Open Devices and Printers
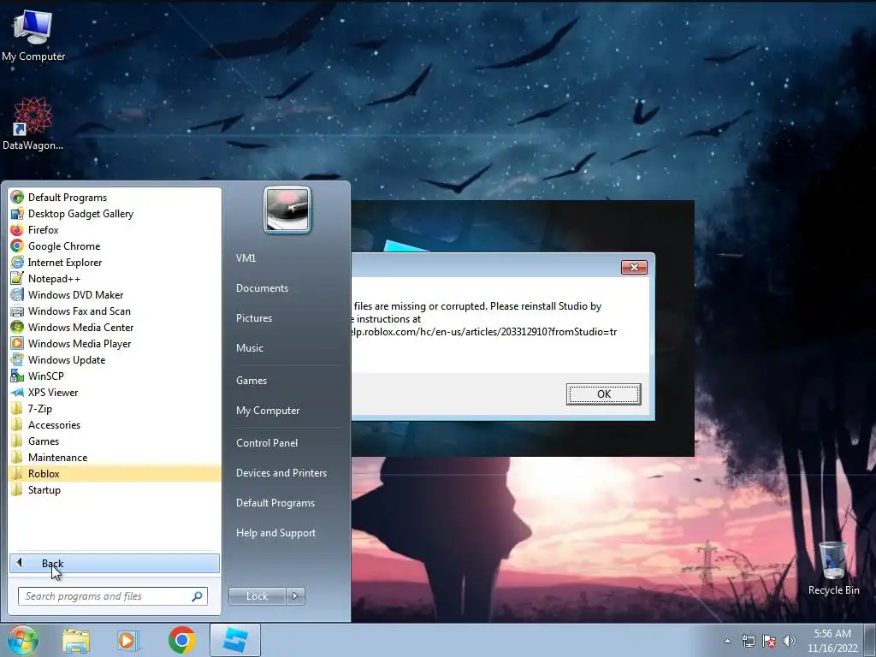Screen dimensions: 876x657 pos(281,472)
